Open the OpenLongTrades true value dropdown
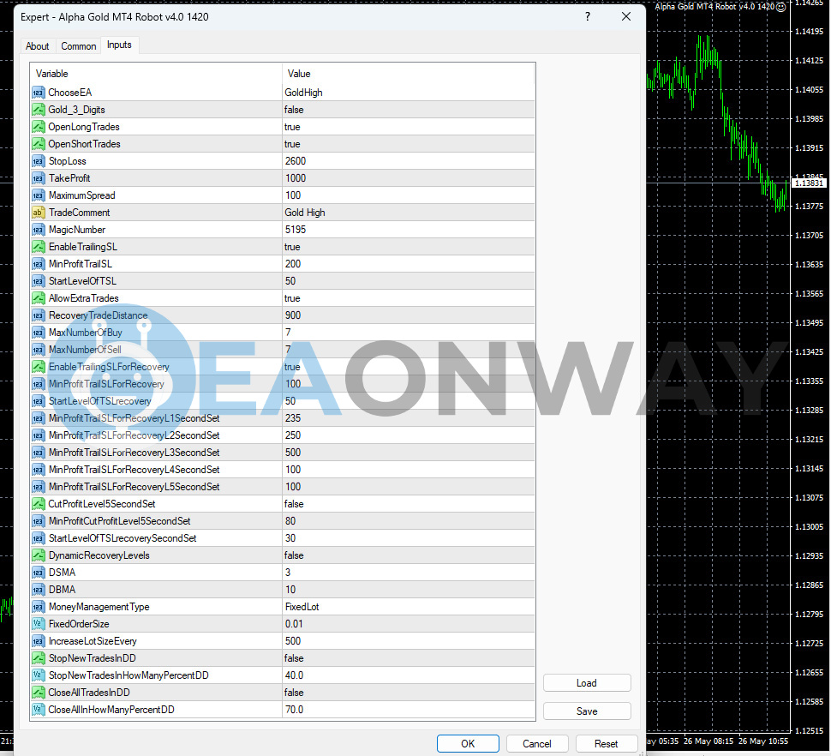Screen dimensions: 831x756 tap(409, 127)
